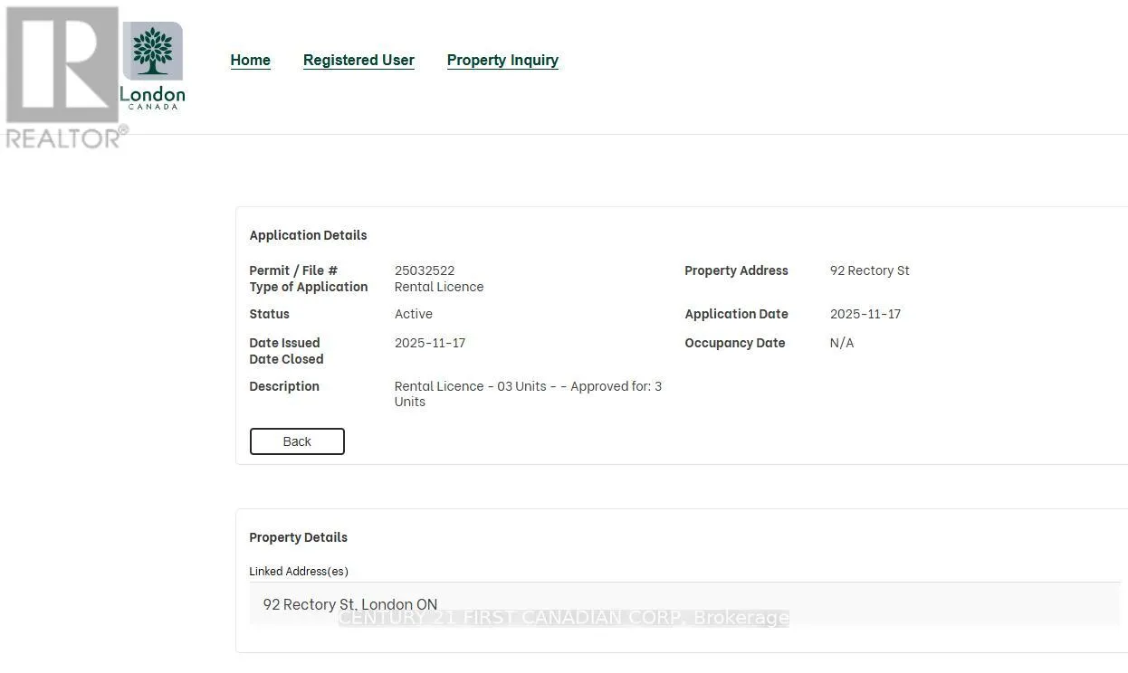Go to the Home page
The width and height of the screenshot is (1128, 673).
pos(250,61)
